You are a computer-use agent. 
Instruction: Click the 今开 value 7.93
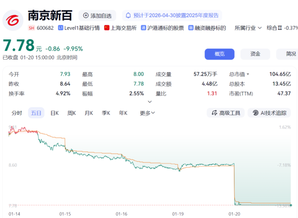[x=65, y=74]
